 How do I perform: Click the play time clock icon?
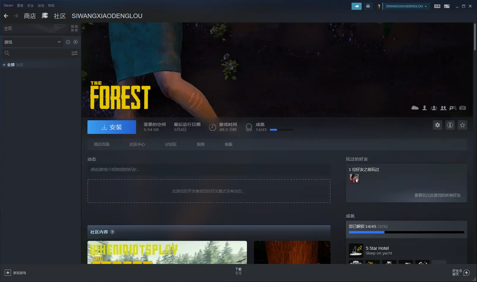(x=212, y=127)
